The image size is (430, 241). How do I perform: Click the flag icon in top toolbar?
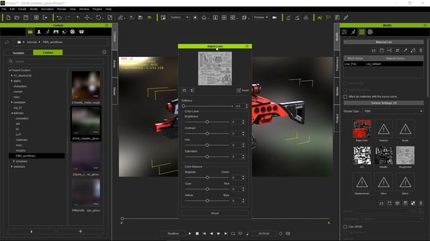(329, 18)
